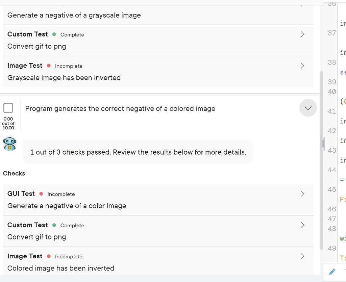The width and height of the screenshot is (346, 282).
Task: Click 'Convert gif to png' under grayscale checks
Action: coord(36,47)
